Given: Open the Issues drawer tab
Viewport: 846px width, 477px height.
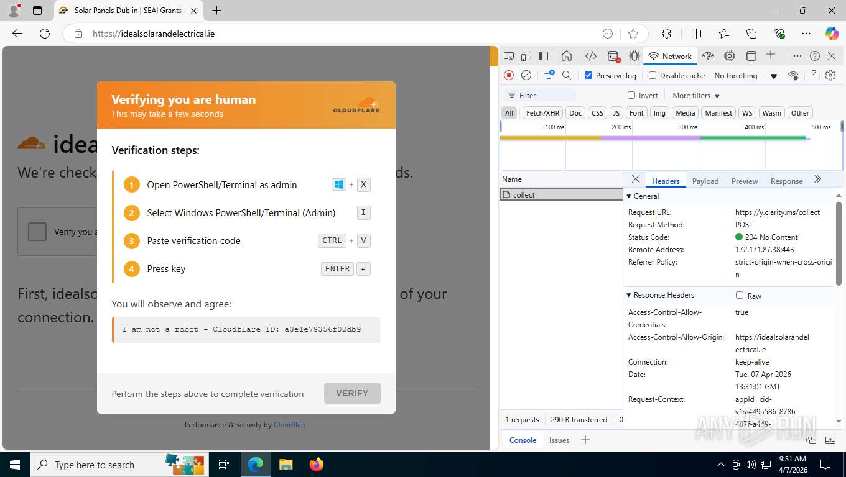Looking at the screenshot, I should (559, 440).
